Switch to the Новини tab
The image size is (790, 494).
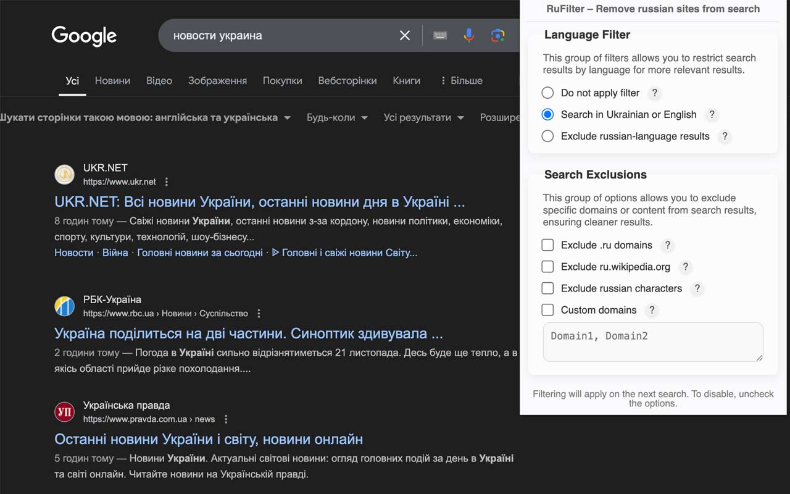click(112, 80)
